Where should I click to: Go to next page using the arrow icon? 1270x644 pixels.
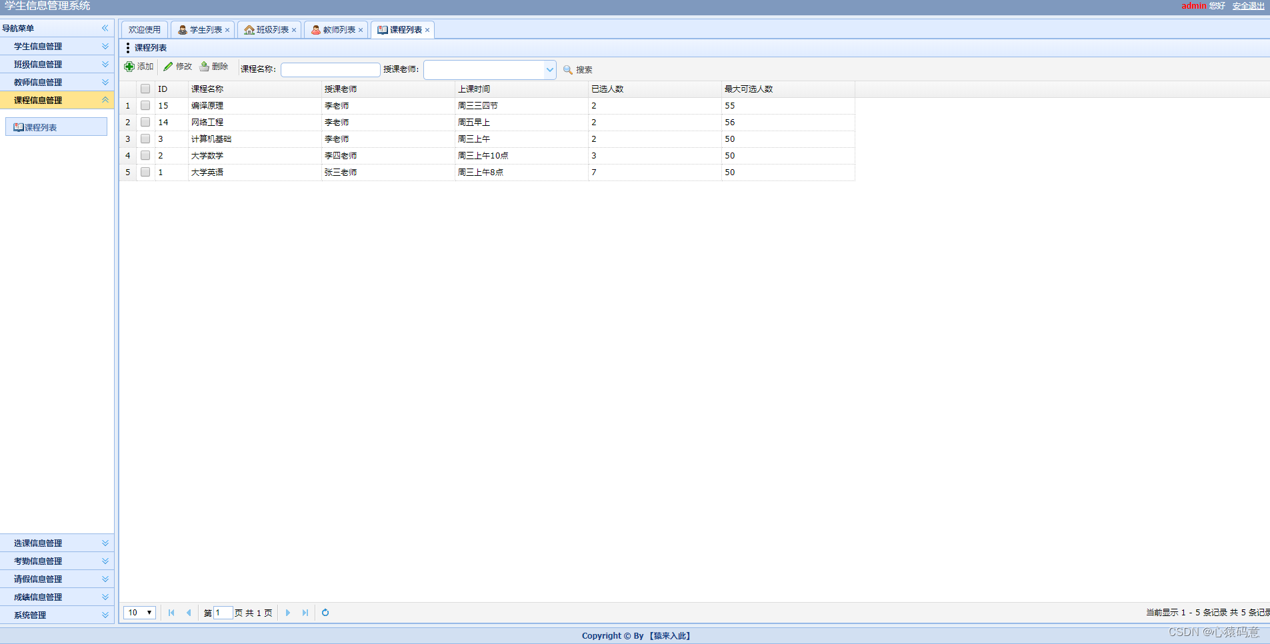287,612
